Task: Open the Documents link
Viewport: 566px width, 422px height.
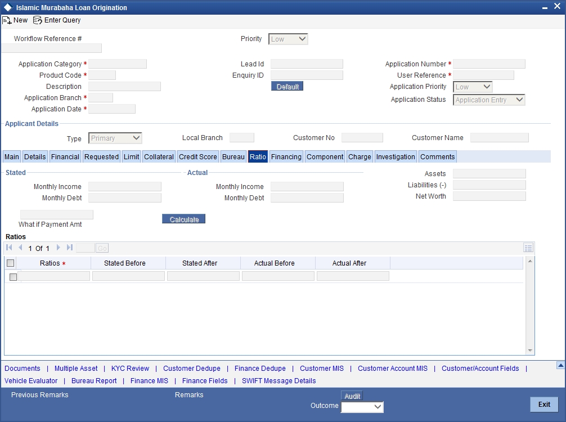Action: (23, 368)
